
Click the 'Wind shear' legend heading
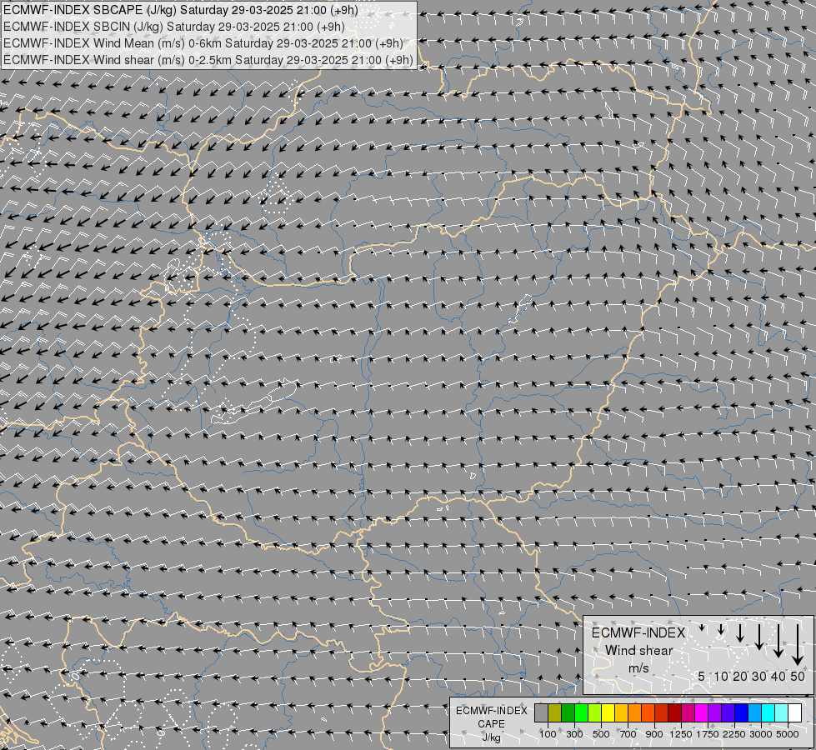tap(639, 651)
